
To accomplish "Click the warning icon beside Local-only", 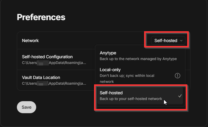I will pyautogui.click(x=178, y=76).
